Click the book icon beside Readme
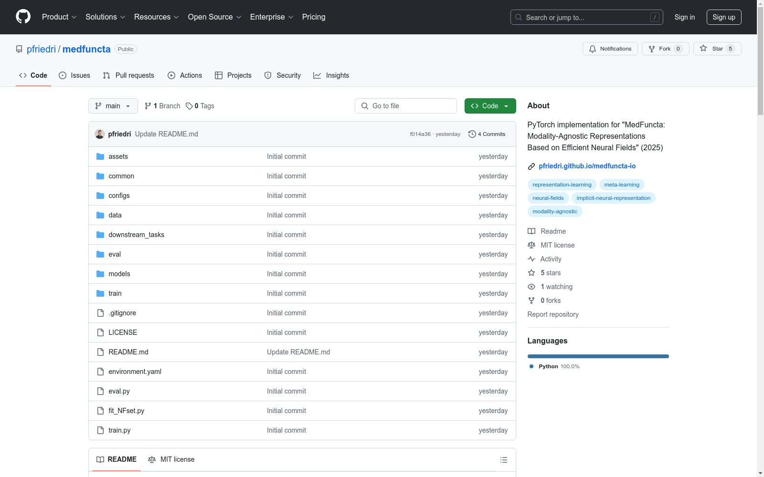Image resolution: width=764 pixels, height=477 pixels. pos(531,231)
